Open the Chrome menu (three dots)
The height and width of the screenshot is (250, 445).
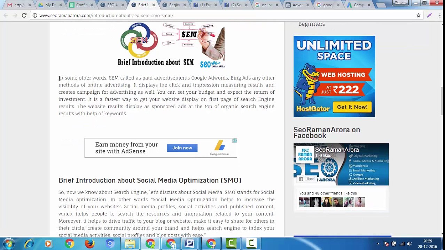coord(440,15)
